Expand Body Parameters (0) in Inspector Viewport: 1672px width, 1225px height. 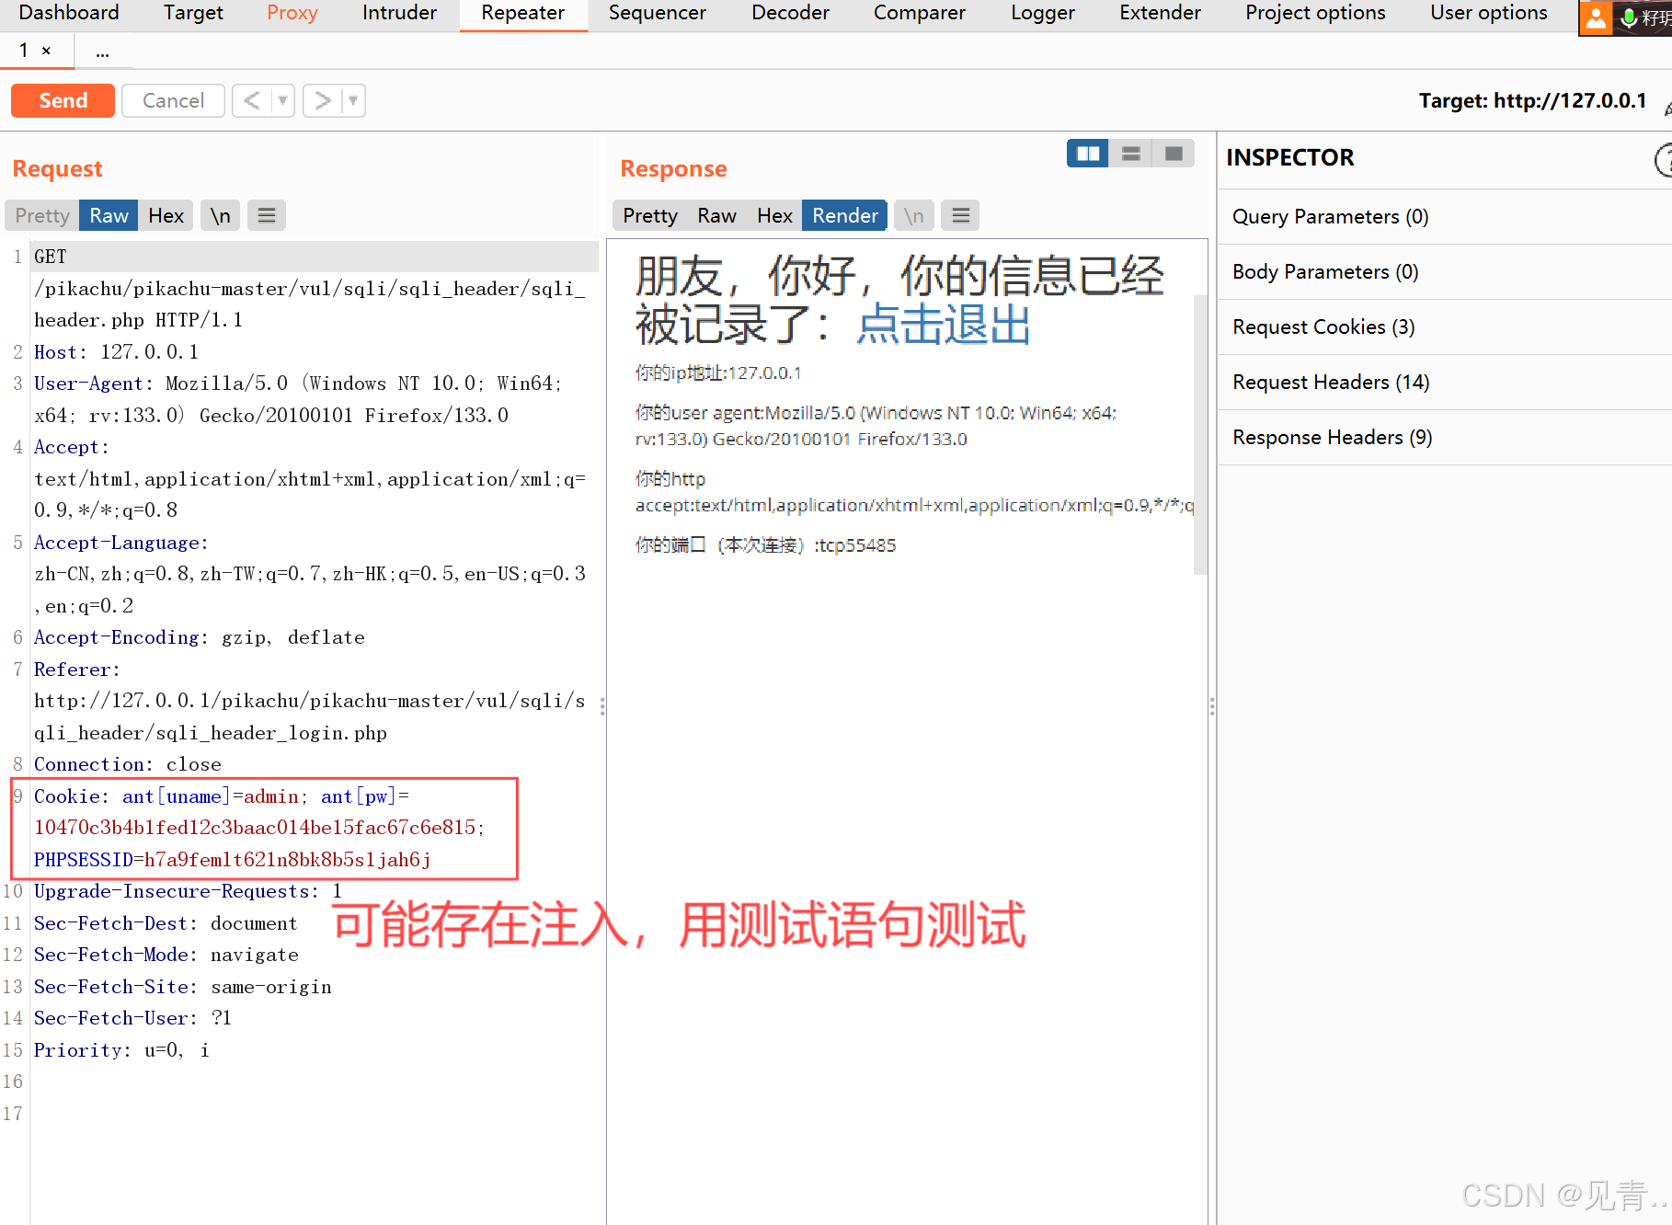(1444, 272)
